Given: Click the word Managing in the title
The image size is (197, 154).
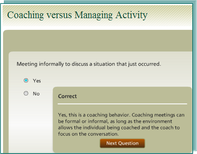Looking at the screenshot, I should (94, 15).
